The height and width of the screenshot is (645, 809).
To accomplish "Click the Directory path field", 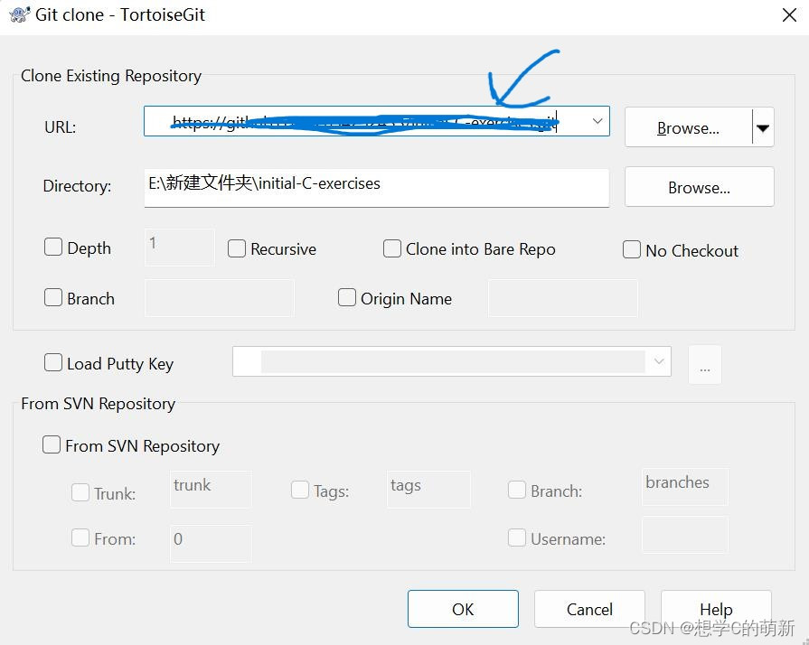I will [x=377, y=188].
